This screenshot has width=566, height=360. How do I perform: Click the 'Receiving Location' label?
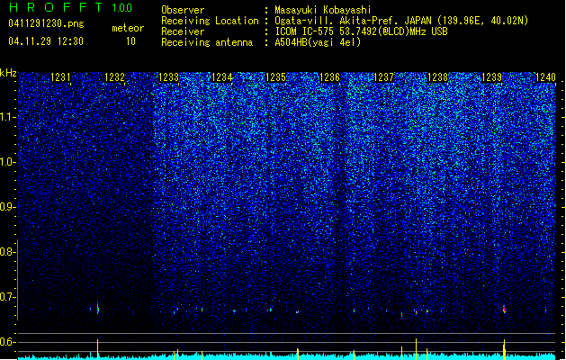coord(210,21)
